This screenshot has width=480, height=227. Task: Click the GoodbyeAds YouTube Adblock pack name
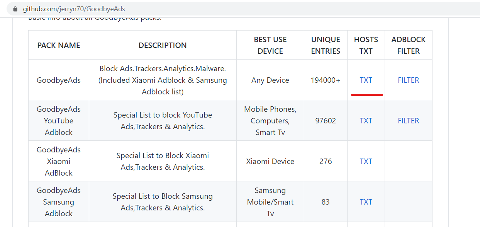click(59, 121)
